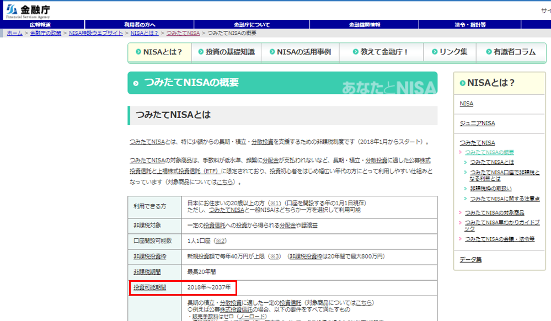The height and width of the screenshot is (321, 551).
Task: Click 非課税期間 row header link
Action: pos(147,272)
